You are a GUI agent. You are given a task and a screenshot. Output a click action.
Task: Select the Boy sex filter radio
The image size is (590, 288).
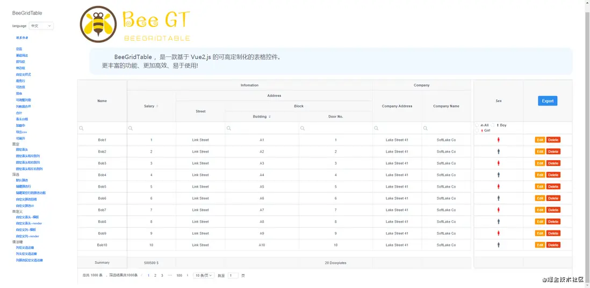tap(493, 125)
